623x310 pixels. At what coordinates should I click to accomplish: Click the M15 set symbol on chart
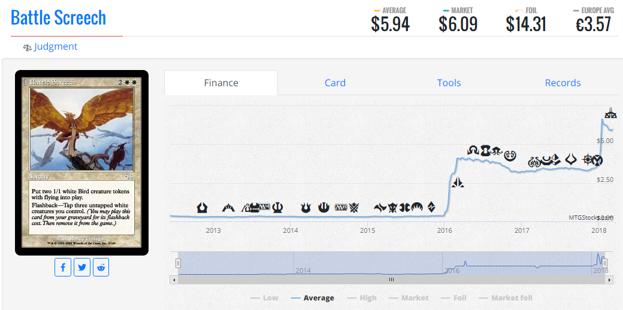[x=341, y=207]
